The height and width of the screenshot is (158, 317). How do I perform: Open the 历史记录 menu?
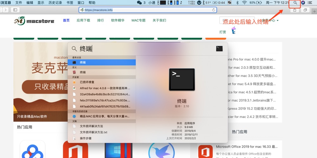click(55, 3)
